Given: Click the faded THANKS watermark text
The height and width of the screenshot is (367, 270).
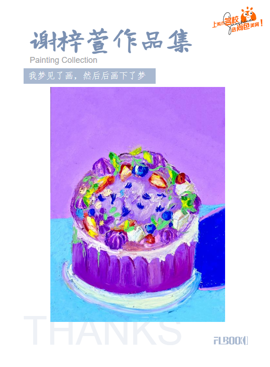Looking at the screenshot, I should pos(103,331).
